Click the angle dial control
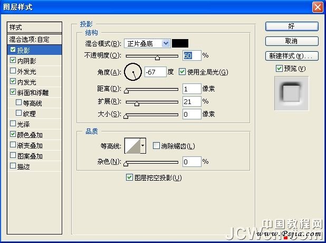Screen dimensions: 326x243 click(133, 72)
